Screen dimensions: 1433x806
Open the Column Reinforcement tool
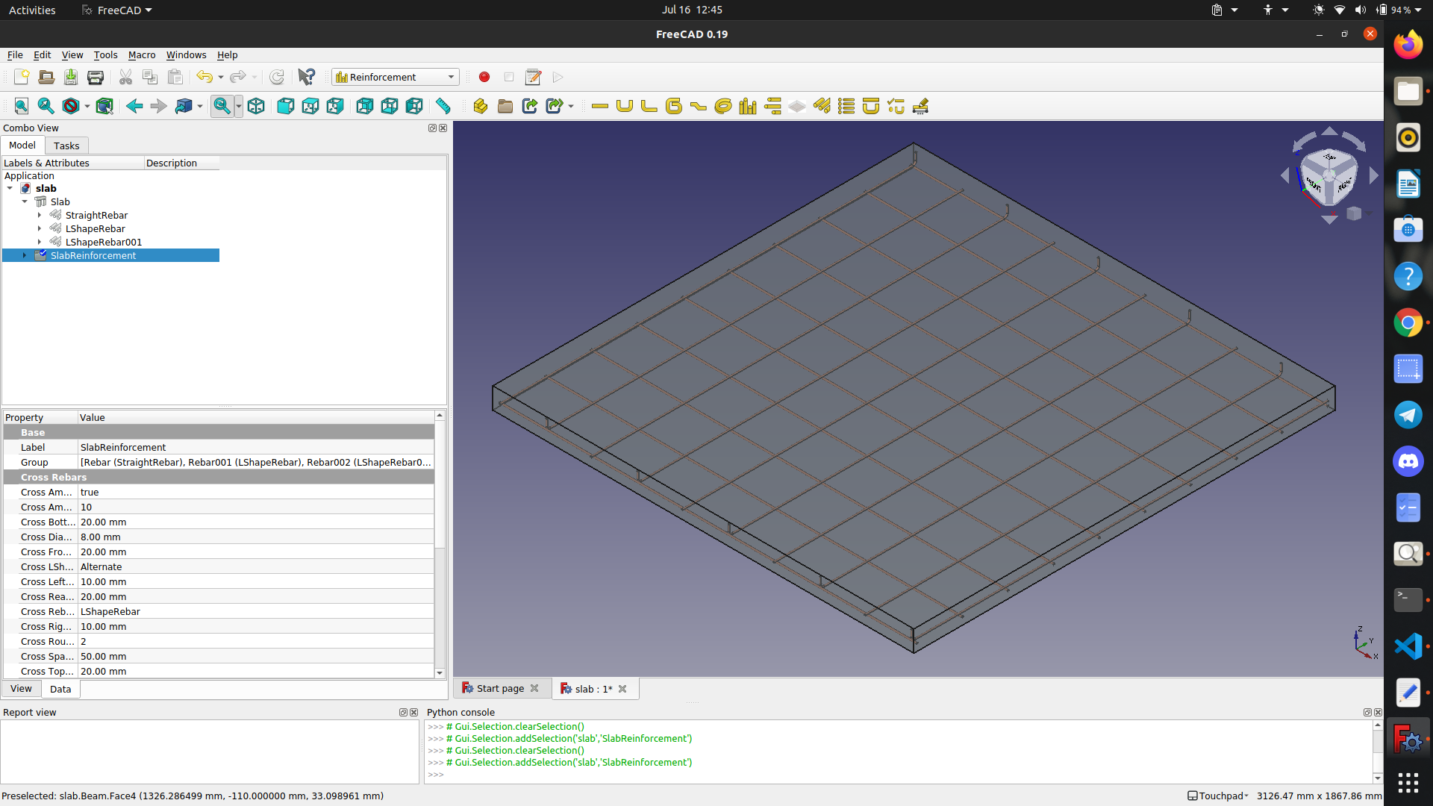point(747,106)
